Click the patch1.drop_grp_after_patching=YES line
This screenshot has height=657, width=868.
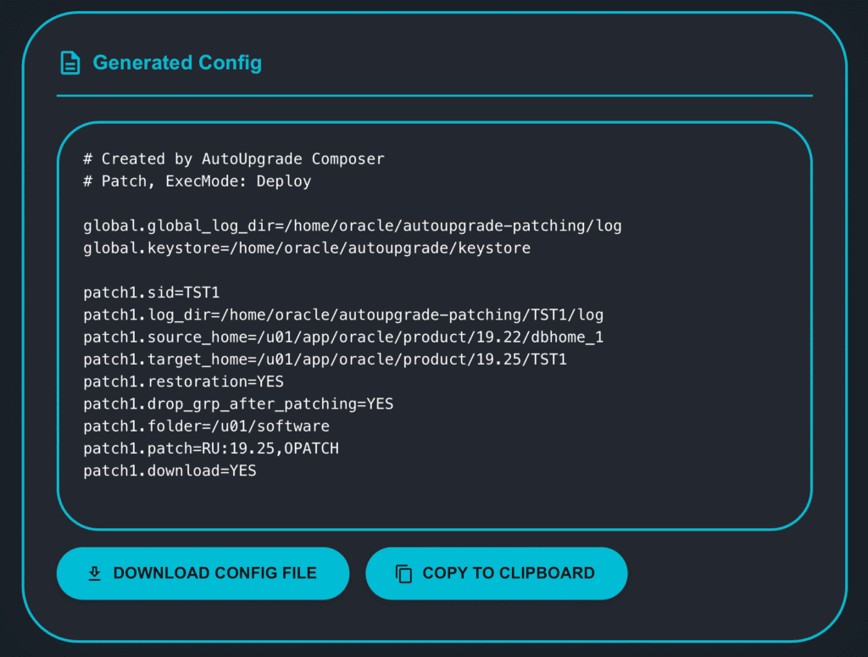click(x=238, y=404)
